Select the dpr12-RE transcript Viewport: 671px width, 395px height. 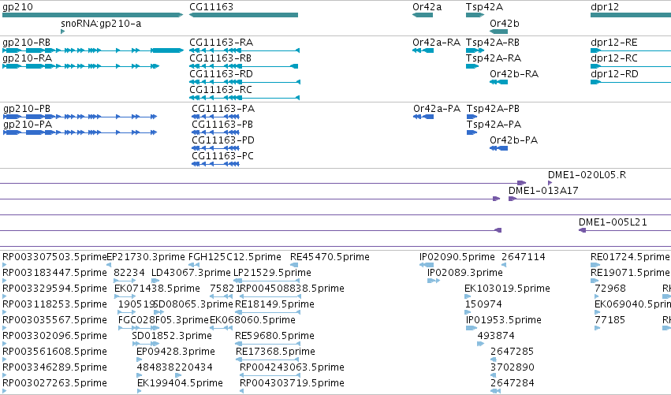pos(614,43)
